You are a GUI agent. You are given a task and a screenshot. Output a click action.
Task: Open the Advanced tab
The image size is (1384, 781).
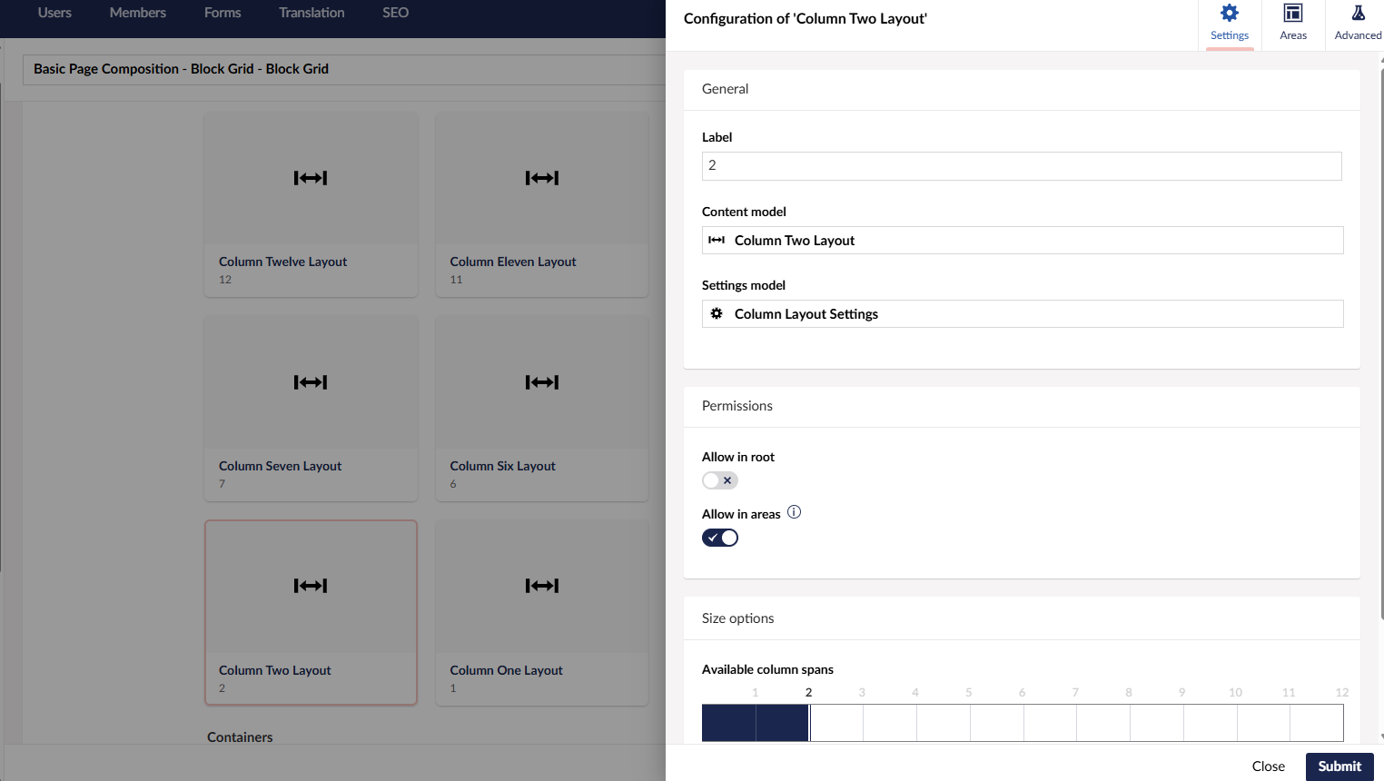pos(1358,25)
